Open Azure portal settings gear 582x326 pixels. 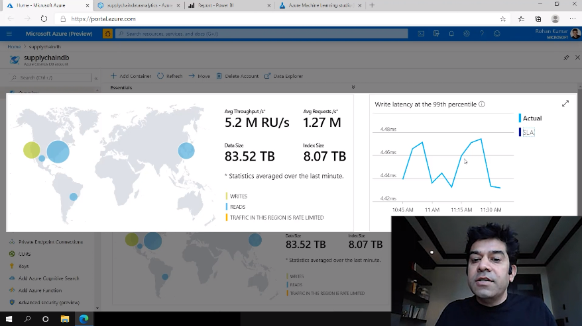tap(467, 33)
